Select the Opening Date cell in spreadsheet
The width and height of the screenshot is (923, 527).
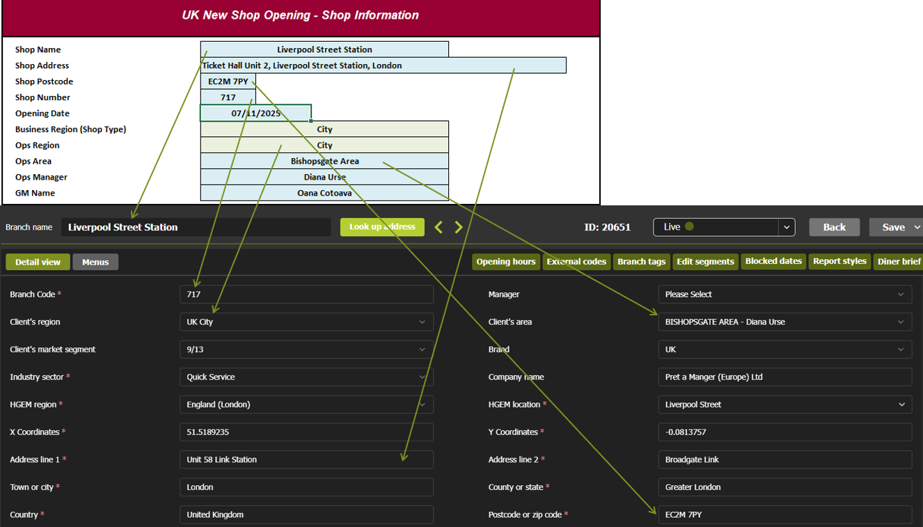tap(255, 113)
